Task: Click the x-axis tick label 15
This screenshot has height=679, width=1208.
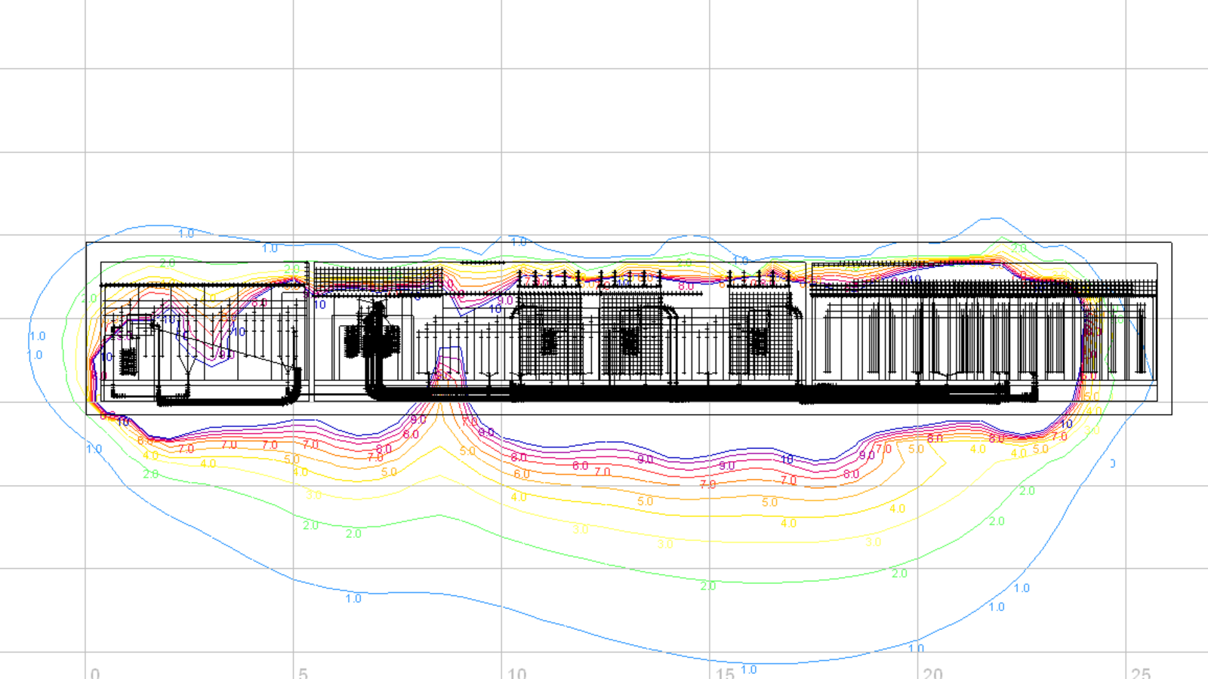Action: [725, 673]
